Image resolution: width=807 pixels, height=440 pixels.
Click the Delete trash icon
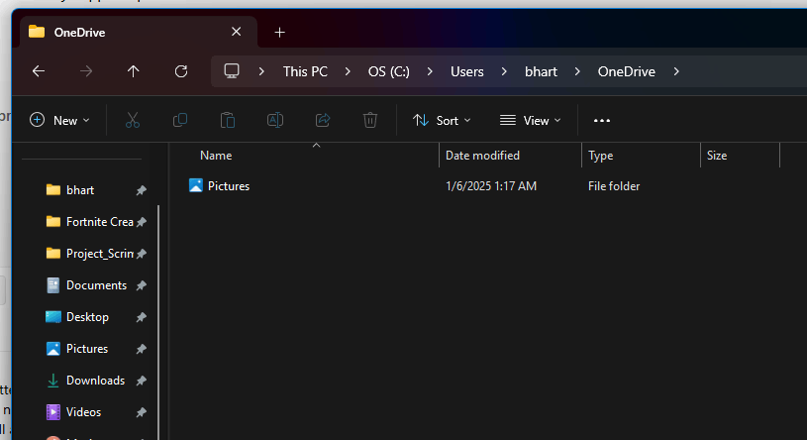pyautogui.click(x=370, y=121)
